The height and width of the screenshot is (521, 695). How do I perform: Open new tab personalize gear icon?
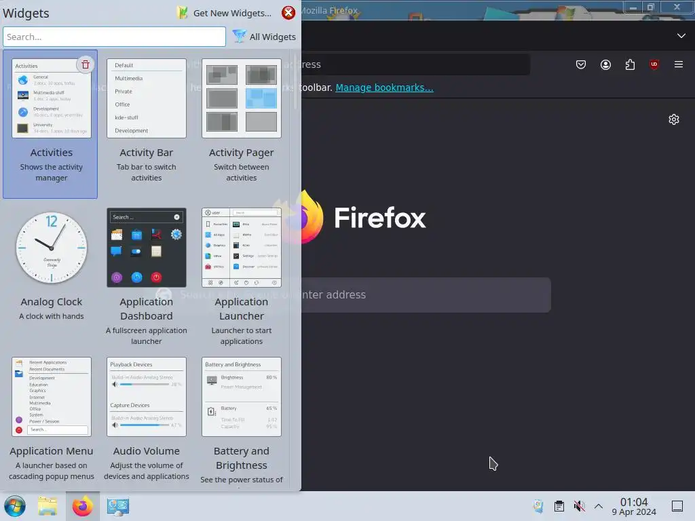[674, 119]
